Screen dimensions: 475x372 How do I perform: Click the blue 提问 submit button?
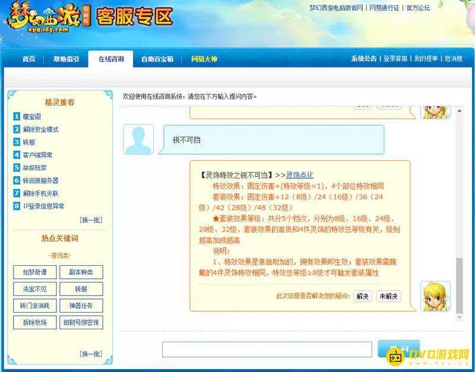pos(398,349)
